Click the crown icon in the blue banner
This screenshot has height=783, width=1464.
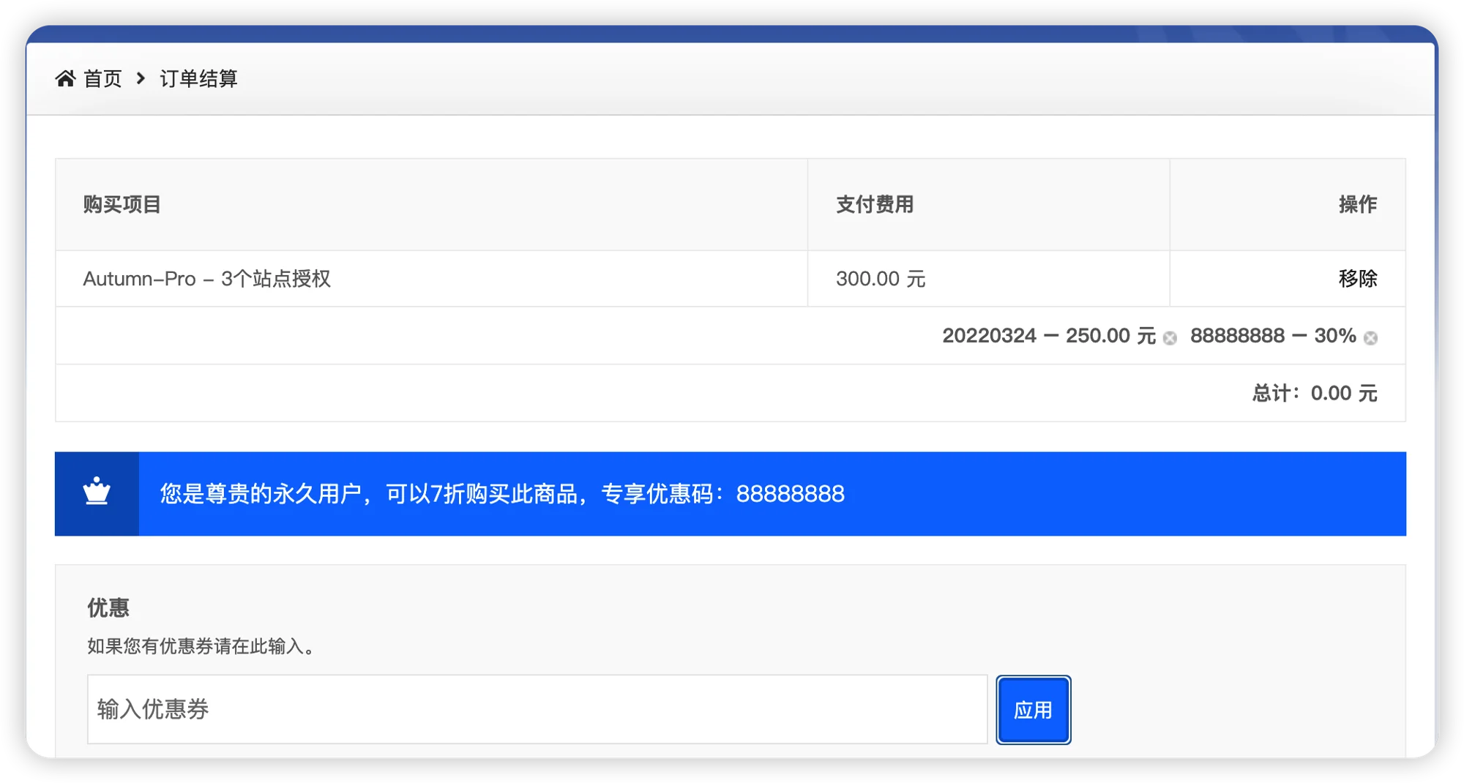(97, 492)
